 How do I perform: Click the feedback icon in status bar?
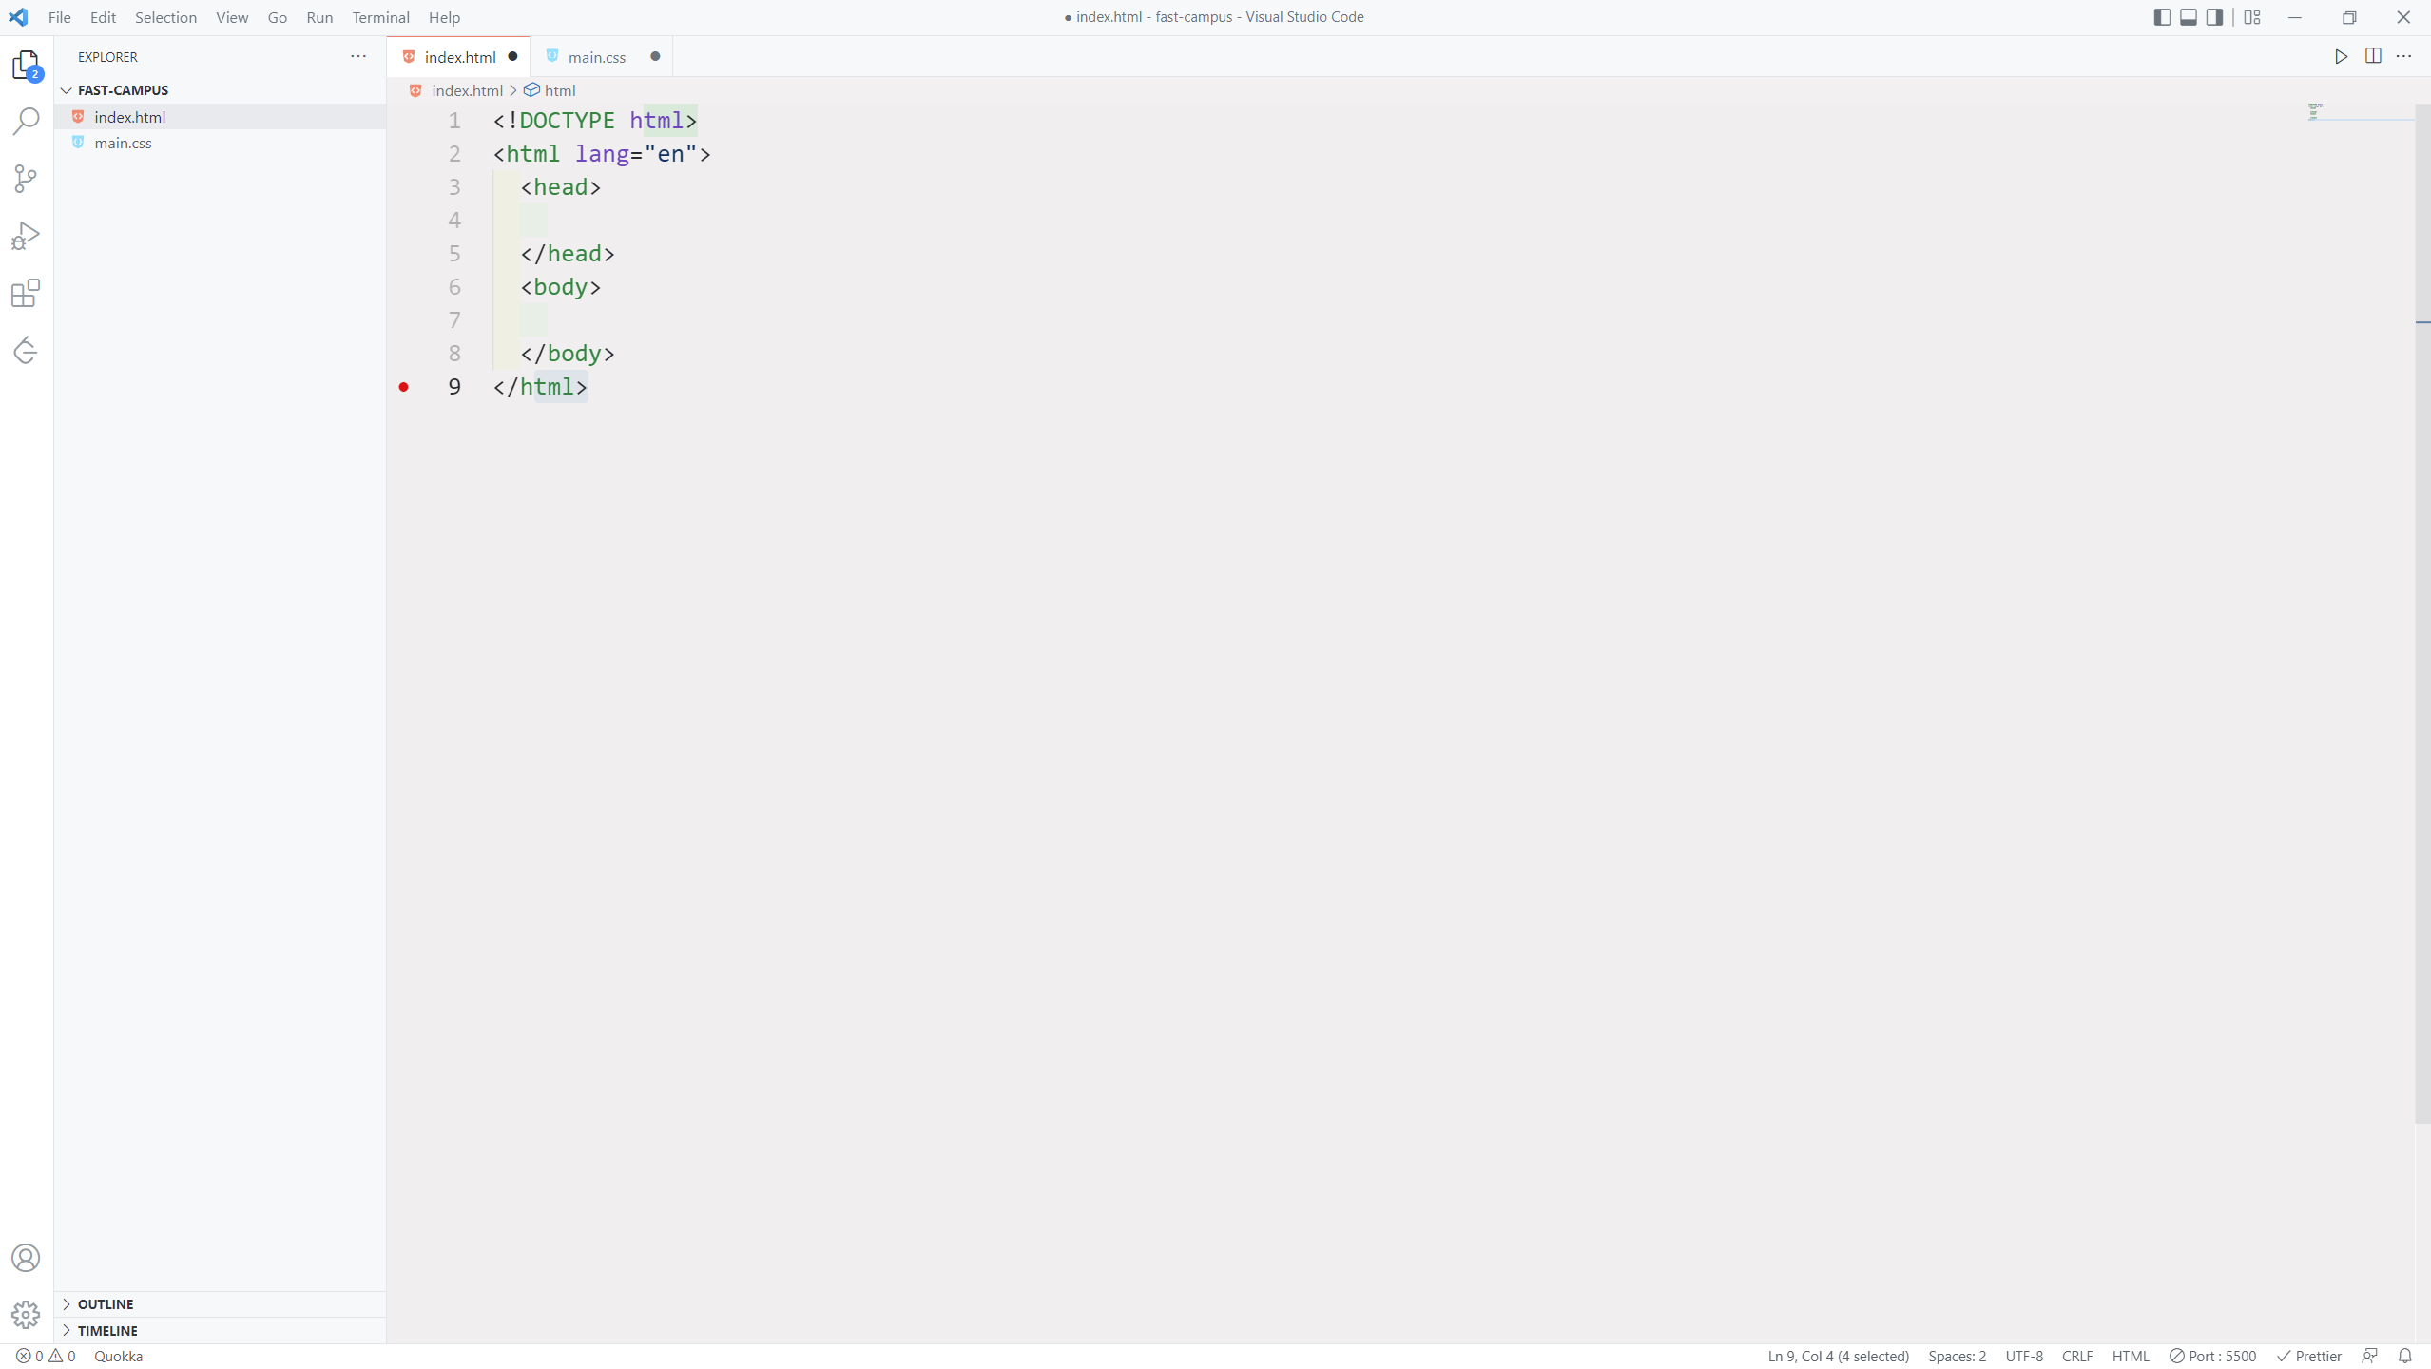[x=2370, y=1356]
